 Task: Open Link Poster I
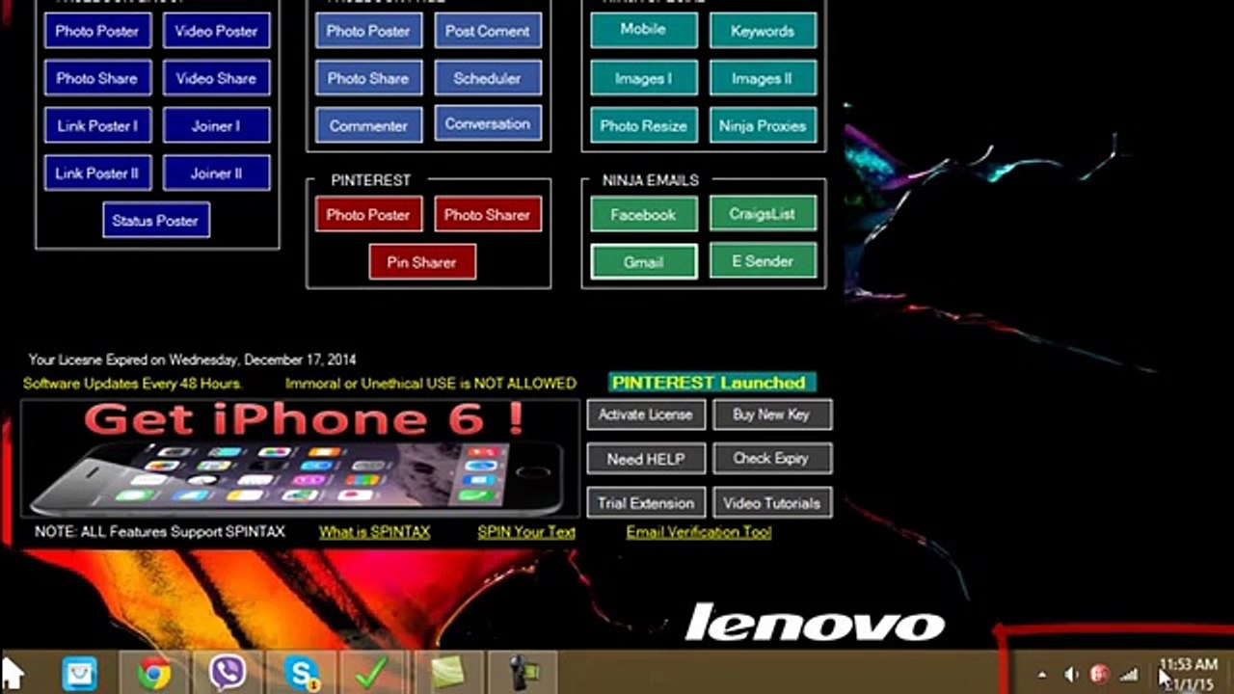(x=97, y=125)
